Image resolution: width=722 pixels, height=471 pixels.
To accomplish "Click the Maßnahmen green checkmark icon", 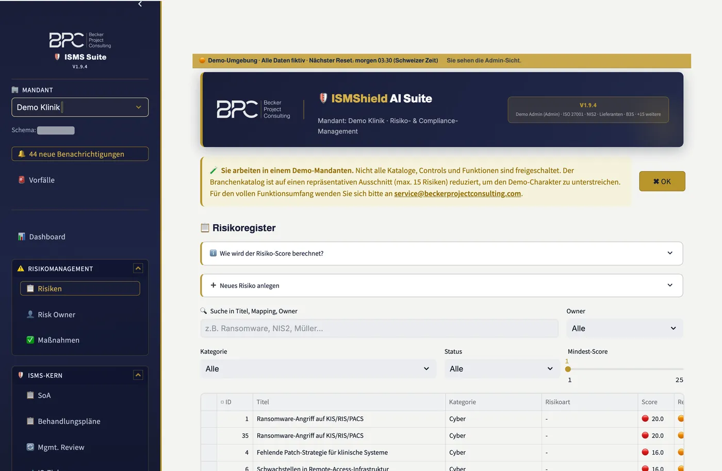I will (x=30, y=340).
